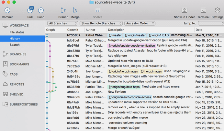Click the local hero_images label tag
The height and width of the screenshot is (131, 224).
coord(151,71)
